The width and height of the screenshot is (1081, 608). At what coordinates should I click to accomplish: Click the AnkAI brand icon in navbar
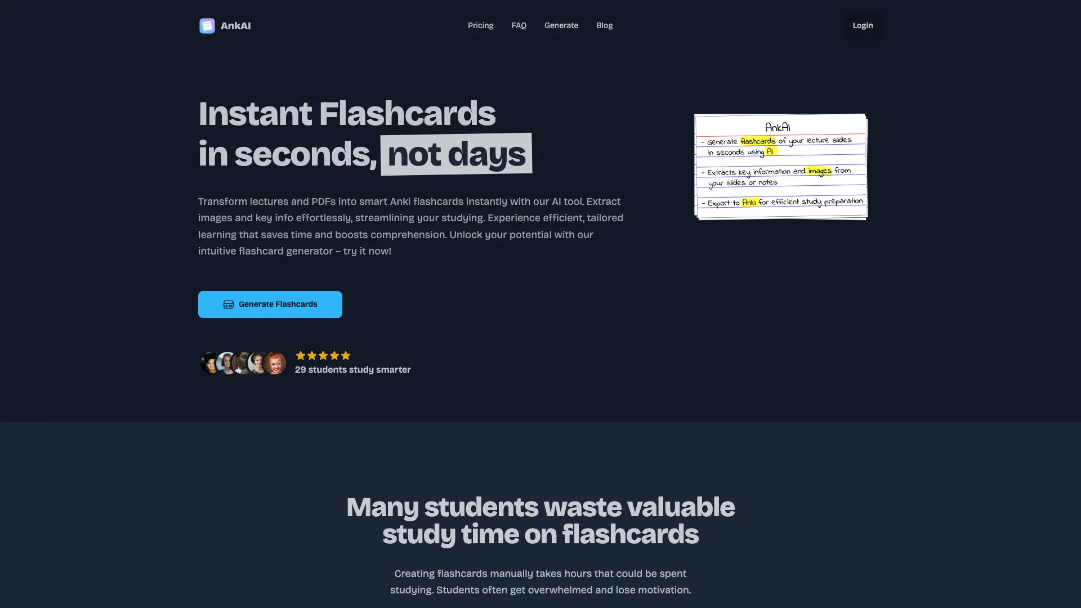coord(207,25)
